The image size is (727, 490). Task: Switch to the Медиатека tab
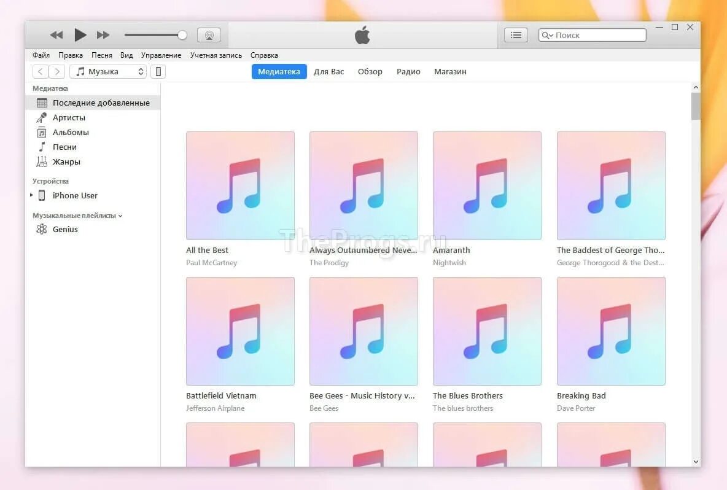point(279,71)
